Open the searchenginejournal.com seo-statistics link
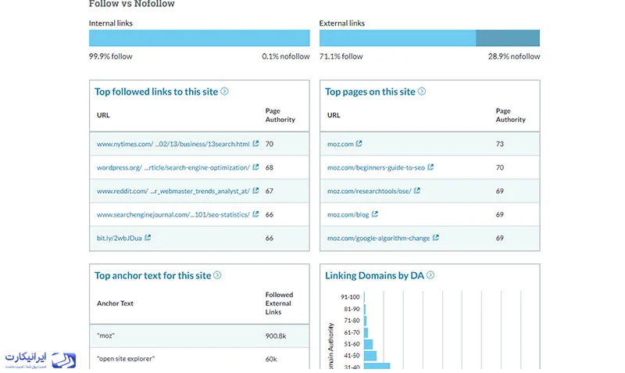Viewport: 625px width, 373px height. pos(173,214)
